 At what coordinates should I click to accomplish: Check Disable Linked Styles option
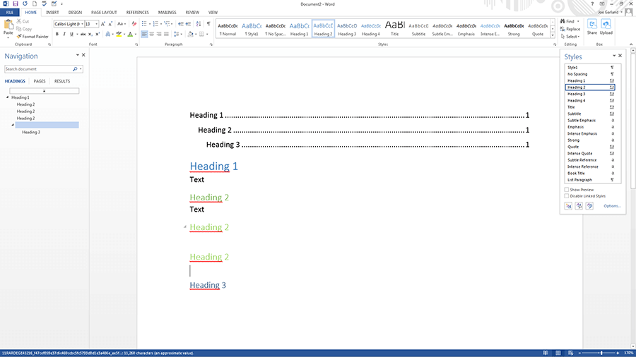tap(567, 196)
